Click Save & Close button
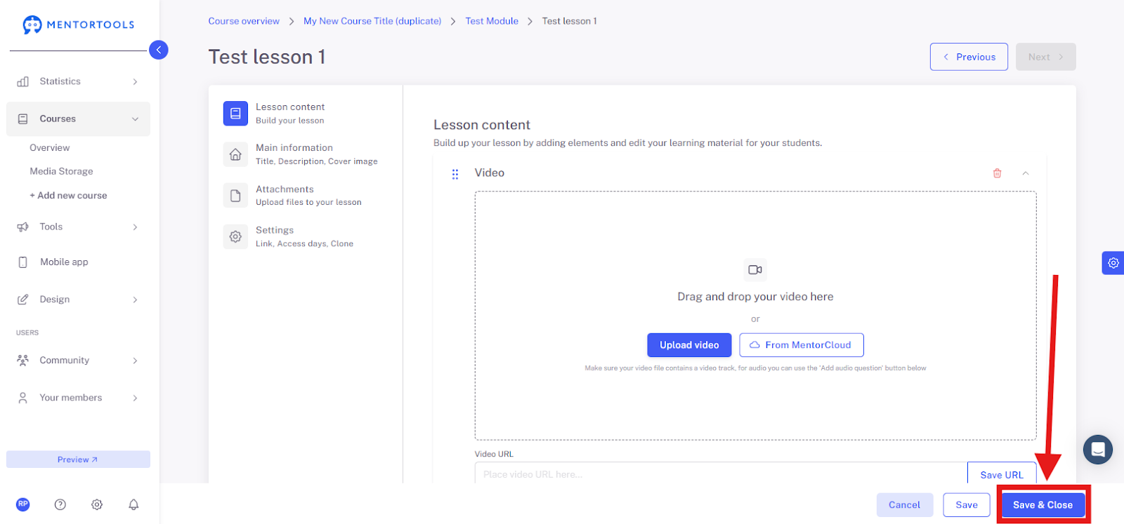 [1043, 505]
